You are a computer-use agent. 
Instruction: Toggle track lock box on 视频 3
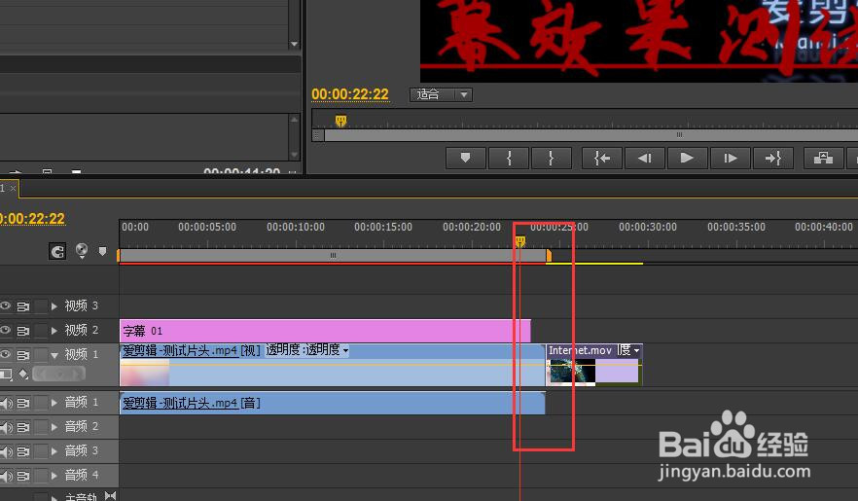[41, 306]
